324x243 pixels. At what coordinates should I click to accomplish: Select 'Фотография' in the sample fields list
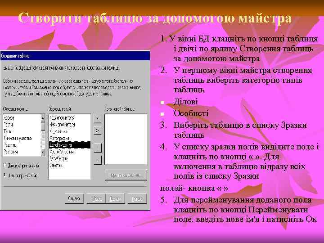pos(59,138)
